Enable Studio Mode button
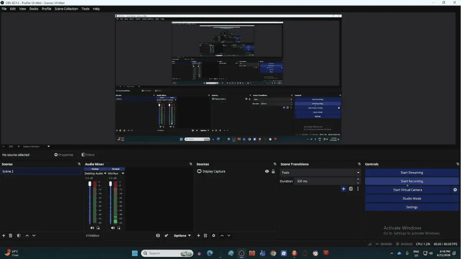Viewport: 461px width, 259px height. pos(412,199)
